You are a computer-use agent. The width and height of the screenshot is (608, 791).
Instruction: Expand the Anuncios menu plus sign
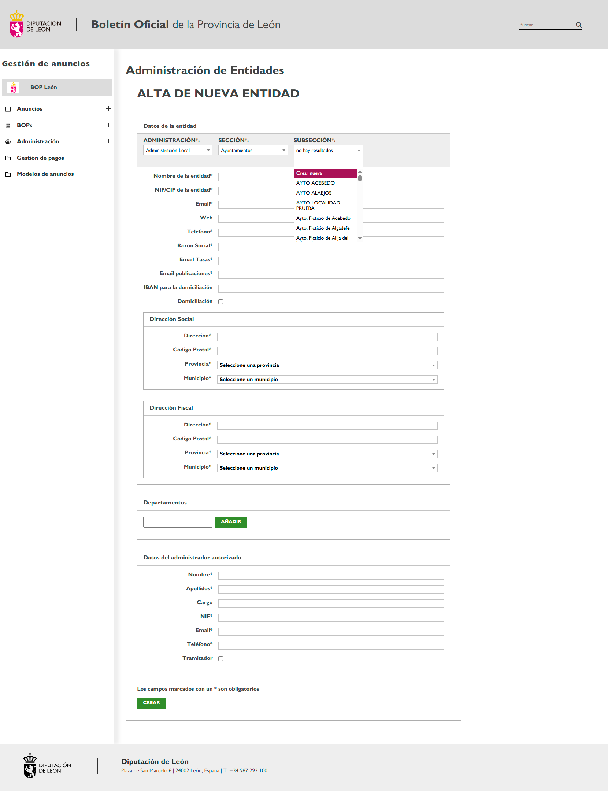point(108,109)
